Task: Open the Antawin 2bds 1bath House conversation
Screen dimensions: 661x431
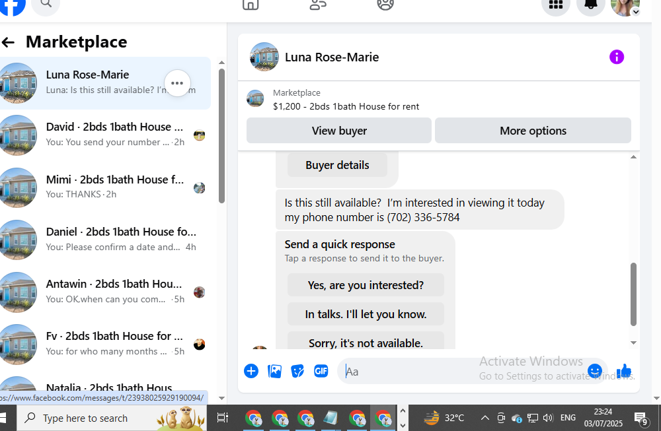Action: 104,292
